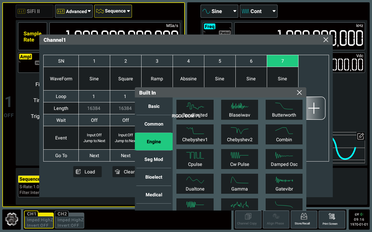Switch to the Bioelect category tab

(154, 177)
